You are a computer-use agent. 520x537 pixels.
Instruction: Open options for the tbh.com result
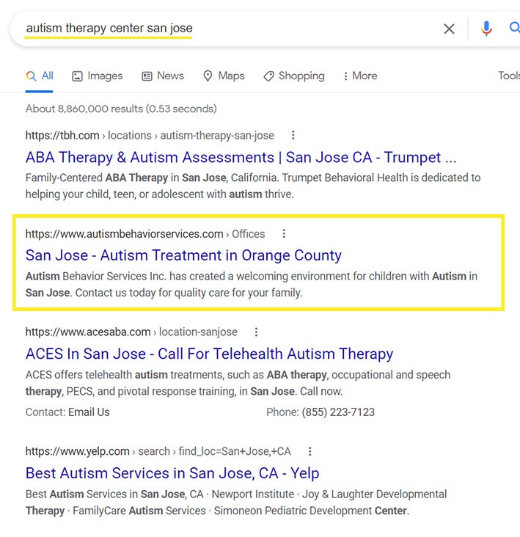click(293, 135)
